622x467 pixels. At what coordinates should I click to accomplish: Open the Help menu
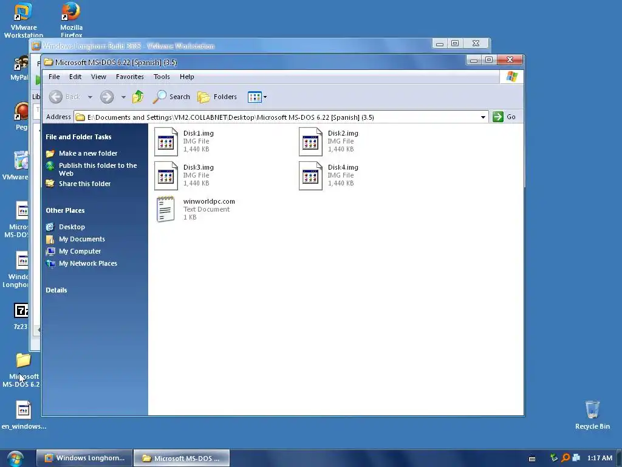(186, 77)
